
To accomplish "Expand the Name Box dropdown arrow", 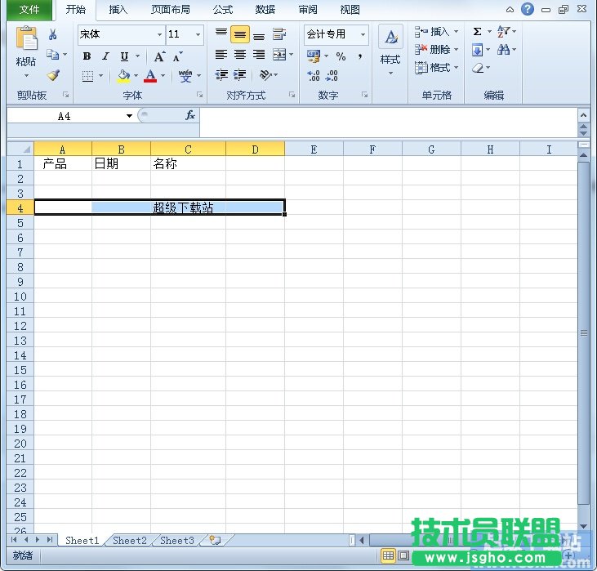I will coord(130,116).
